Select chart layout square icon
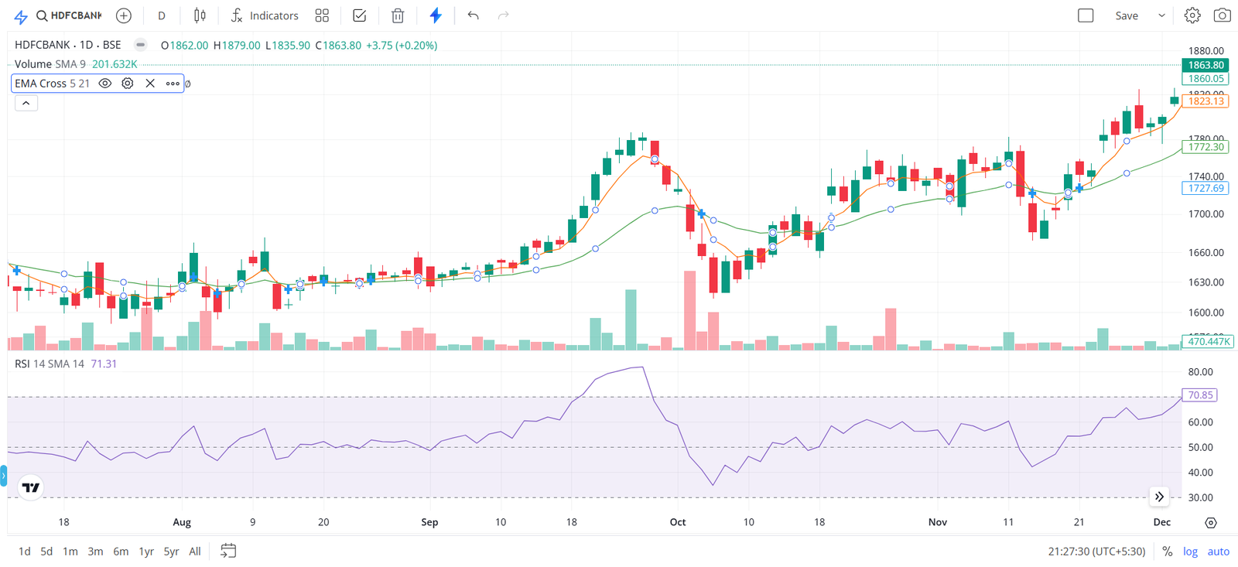Screen dimensions: 1238x567 tap(1086, 15)
